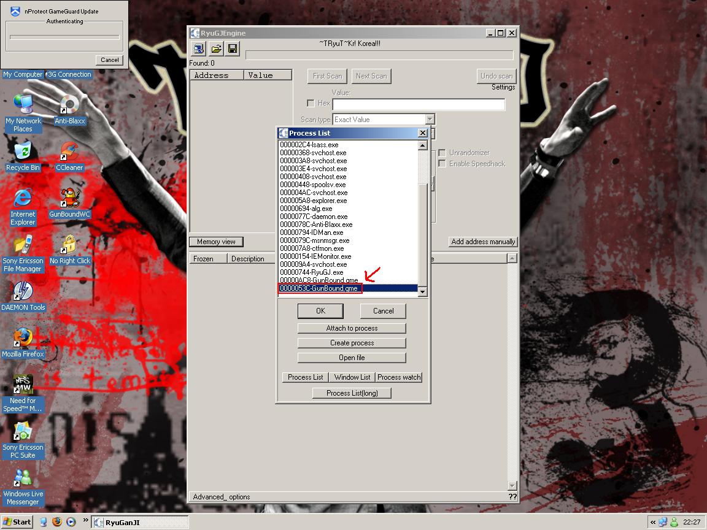Click the Frozen column header
The height and width of the screenshot is (530, 707).
click(208, 259)
